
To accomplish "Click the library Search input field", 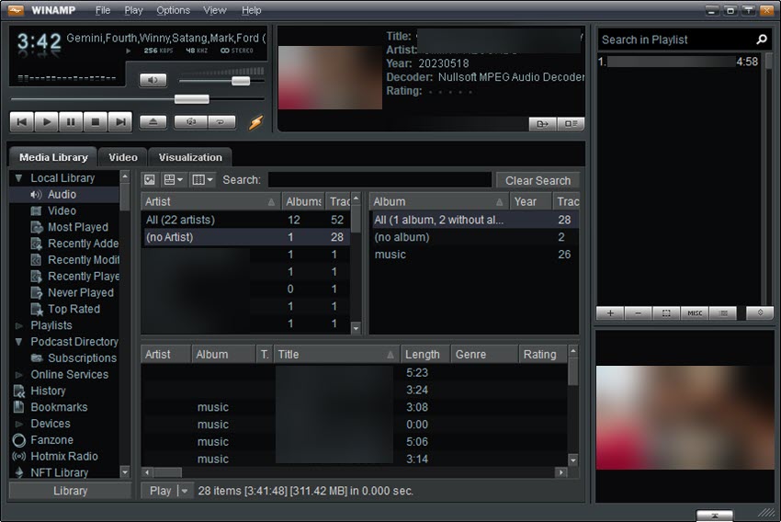I will click(380, 180).
